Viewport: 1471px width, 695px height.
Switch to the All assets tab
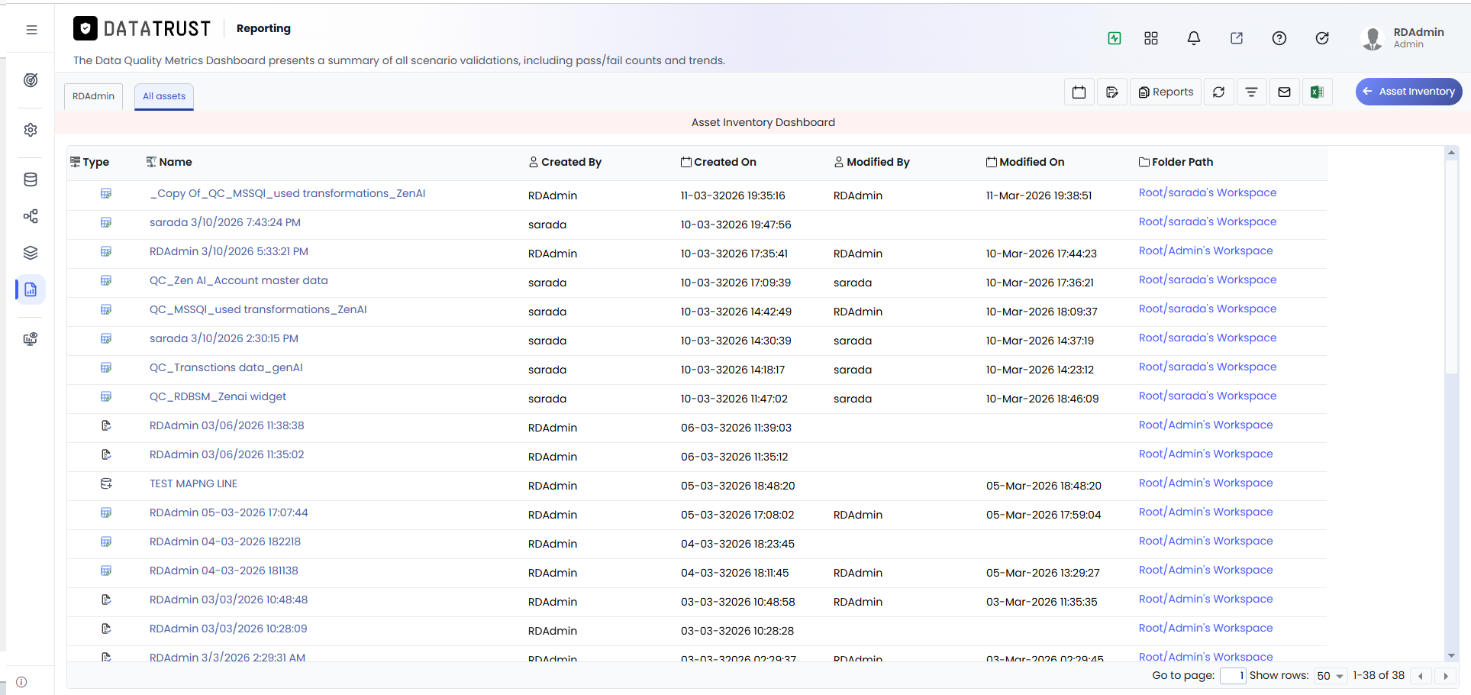(x=164, y=96)
